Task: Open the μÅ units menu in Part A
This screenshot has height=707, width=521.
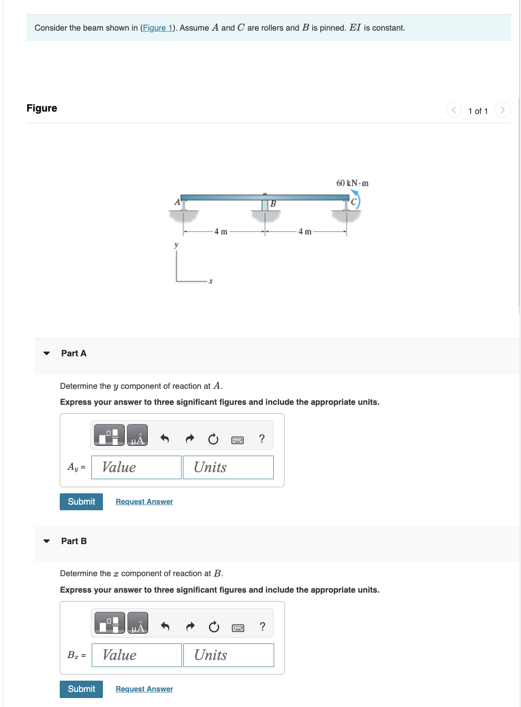Action: (137, 435)
